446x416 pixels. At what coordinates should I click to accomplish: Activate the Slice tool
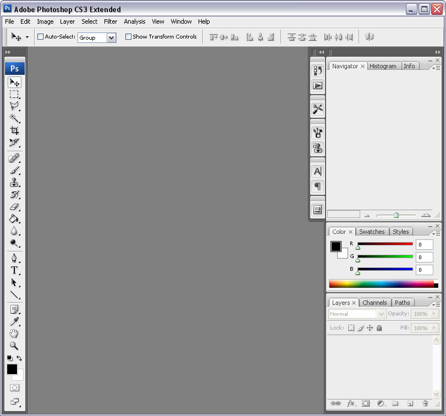coord(14,143)
